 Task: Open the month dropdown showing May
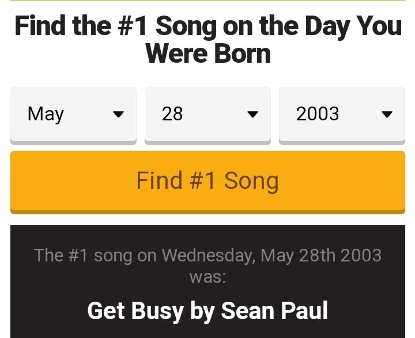(x=73, y=114)
